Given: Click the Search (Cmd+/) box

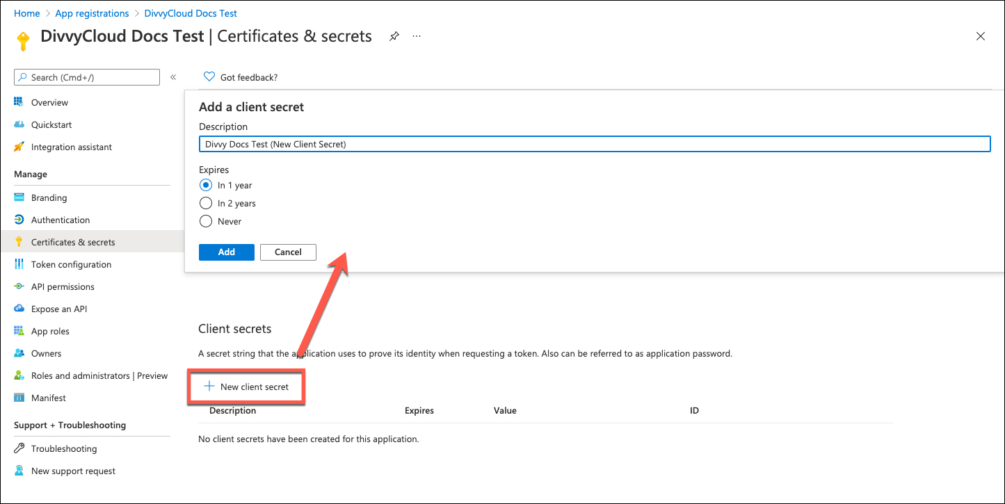Looking at the screenshot, I should (87, 77).
